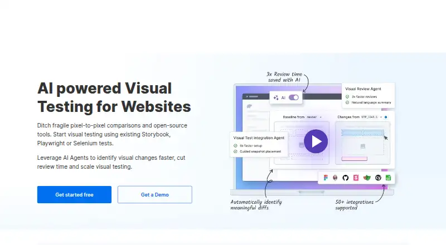Click green check beside '8x faster setup'
The width and height of the screenshot is (446, 245).
235,145
